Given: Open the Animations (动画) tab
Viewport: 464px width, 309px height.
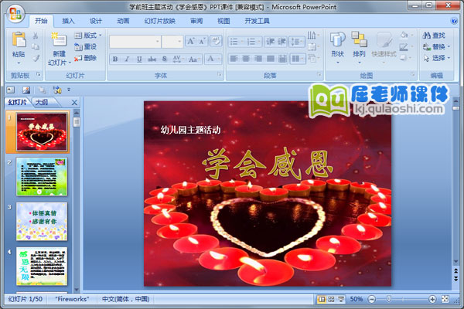Looking at the screenshot, I should pos(123,21).
